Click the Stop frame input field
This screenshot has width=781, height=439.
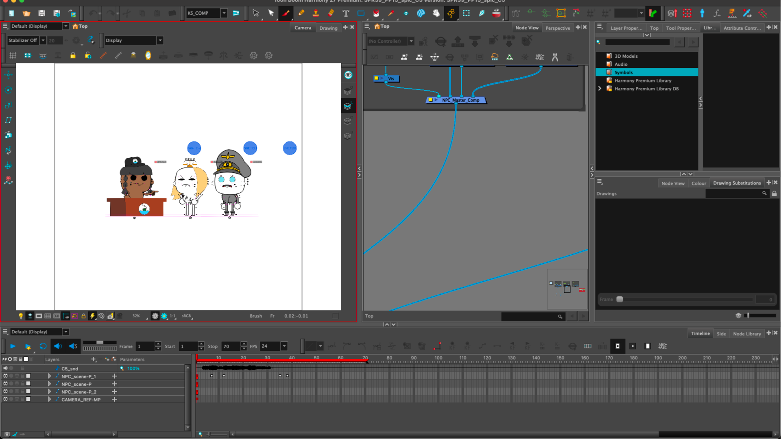[x=231, y=346]
